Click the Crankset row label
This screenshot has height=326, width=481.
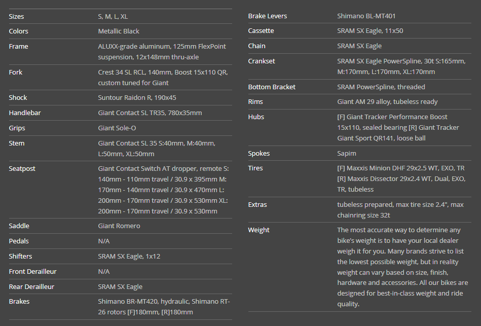[x=262, y=61]
